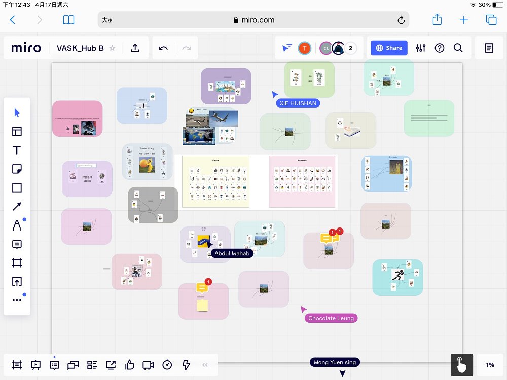This screenshot has height=380, width=507.
Task: Open Safari bookmarks book icon
Action: click(x=68, y=20)
